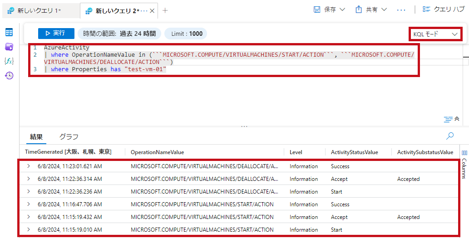This screenshot has height=238, width=469.
Task: Click Start status in 11:22:36.236 row
Action: (336, 192)
